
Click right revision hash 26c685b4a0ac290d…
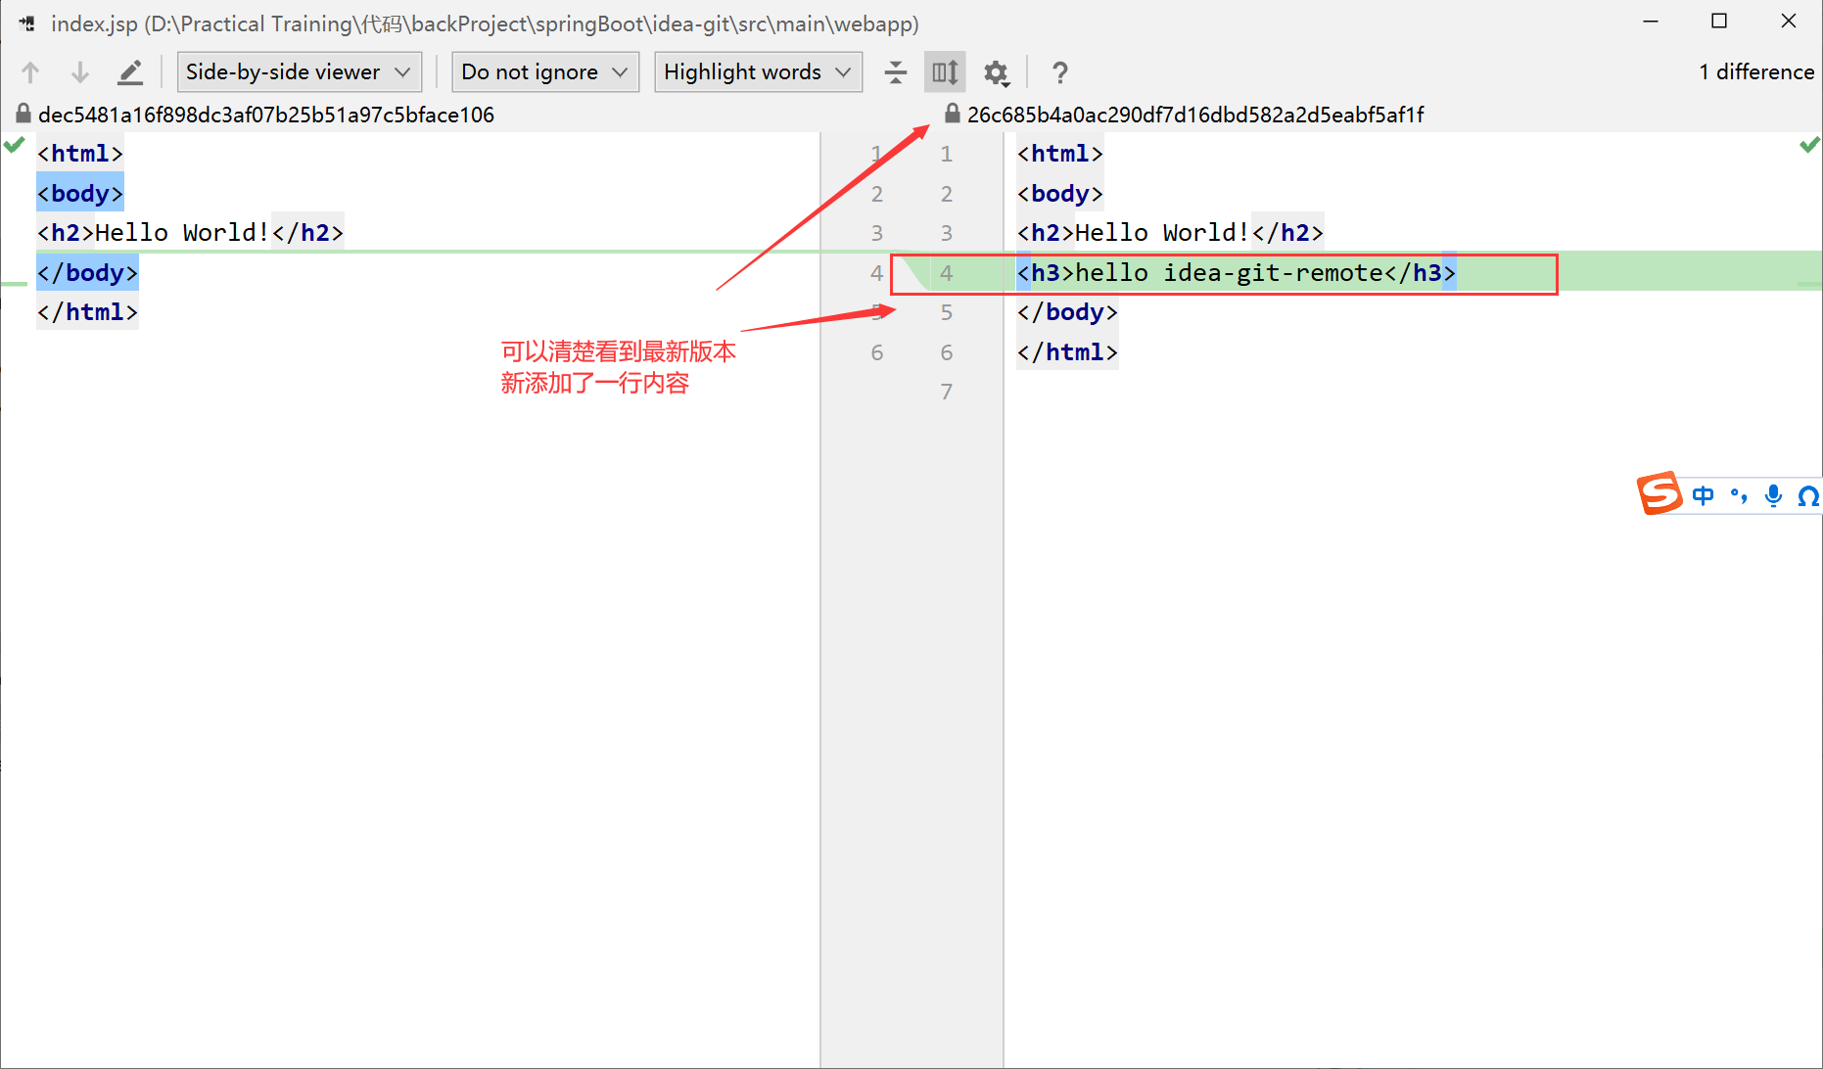point(1195,115)
